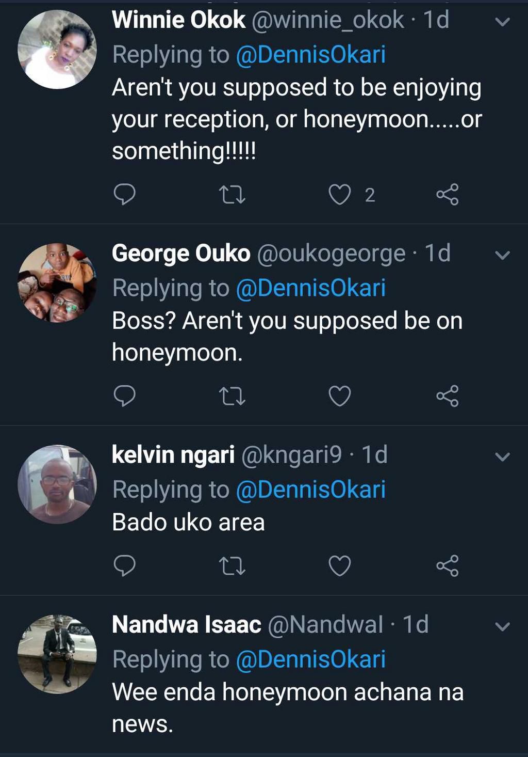
Task: View George Ouko's profile picture
Action: (57, 283)
